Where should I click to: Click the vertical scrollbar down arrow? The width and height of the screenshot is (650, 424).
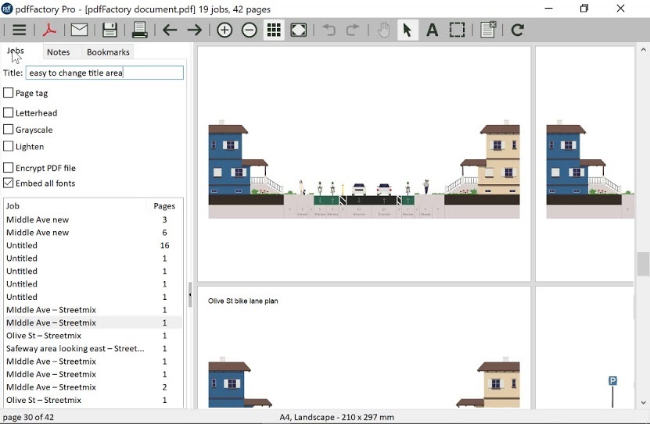pos(643,403)
